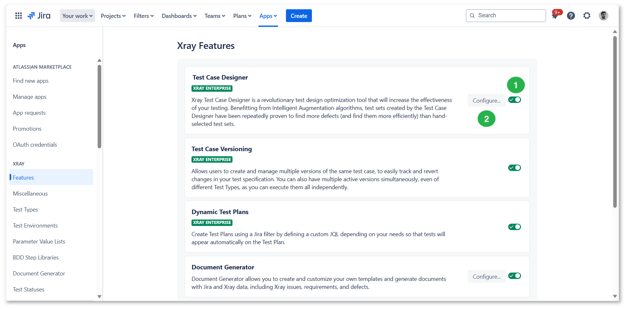Click the Jira logo
The width and height of the screenshot is (627, 309).
(x=39, y=16)
